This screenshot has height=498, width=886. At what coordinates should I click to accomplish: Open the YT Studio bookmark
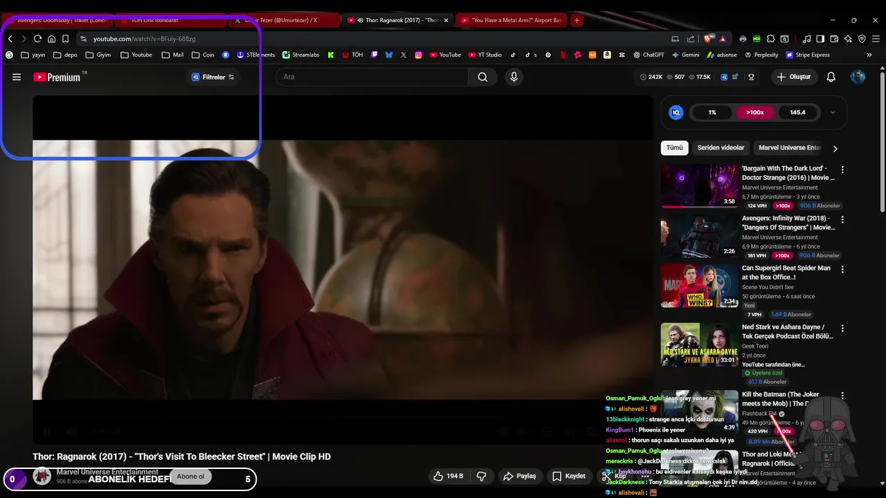pyautogui.click(x=485, y=55)
